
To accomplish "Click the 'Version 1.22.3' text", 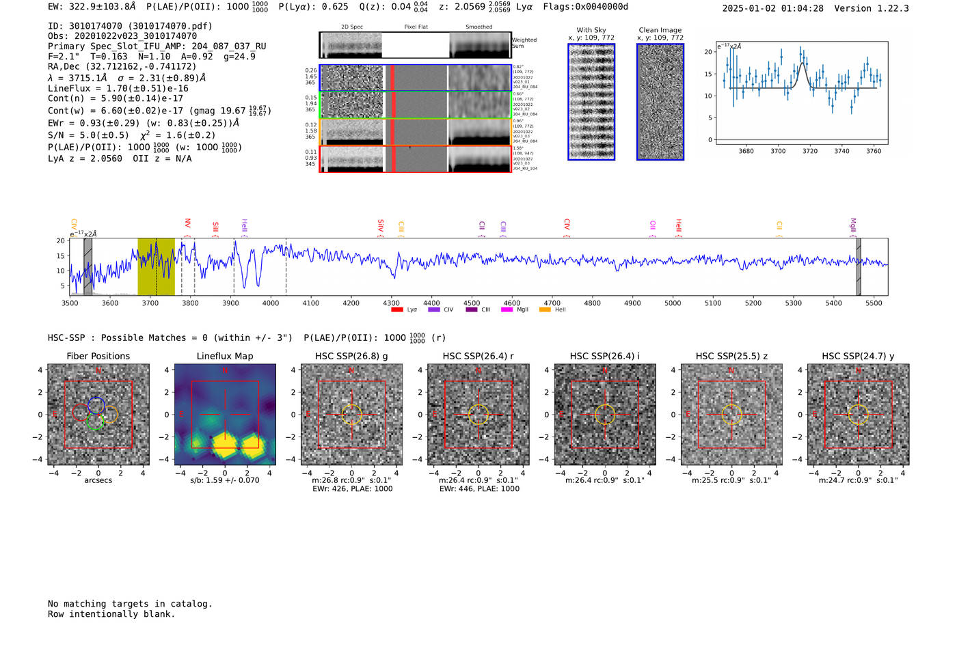I will [872, 8].
